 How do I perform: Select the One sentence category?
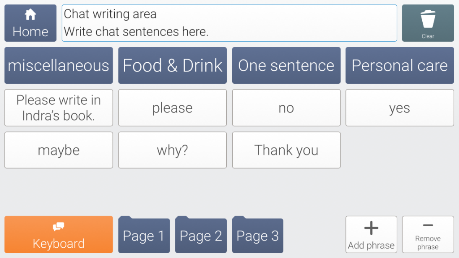coord(286,65)
